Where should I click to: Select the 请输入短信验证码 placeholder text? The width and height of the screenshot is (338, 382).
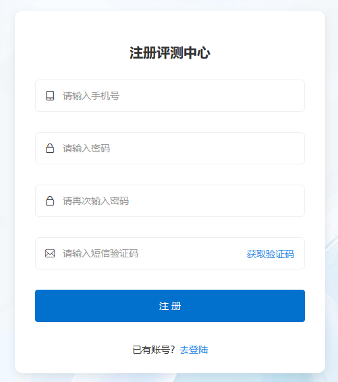point(101,253)
